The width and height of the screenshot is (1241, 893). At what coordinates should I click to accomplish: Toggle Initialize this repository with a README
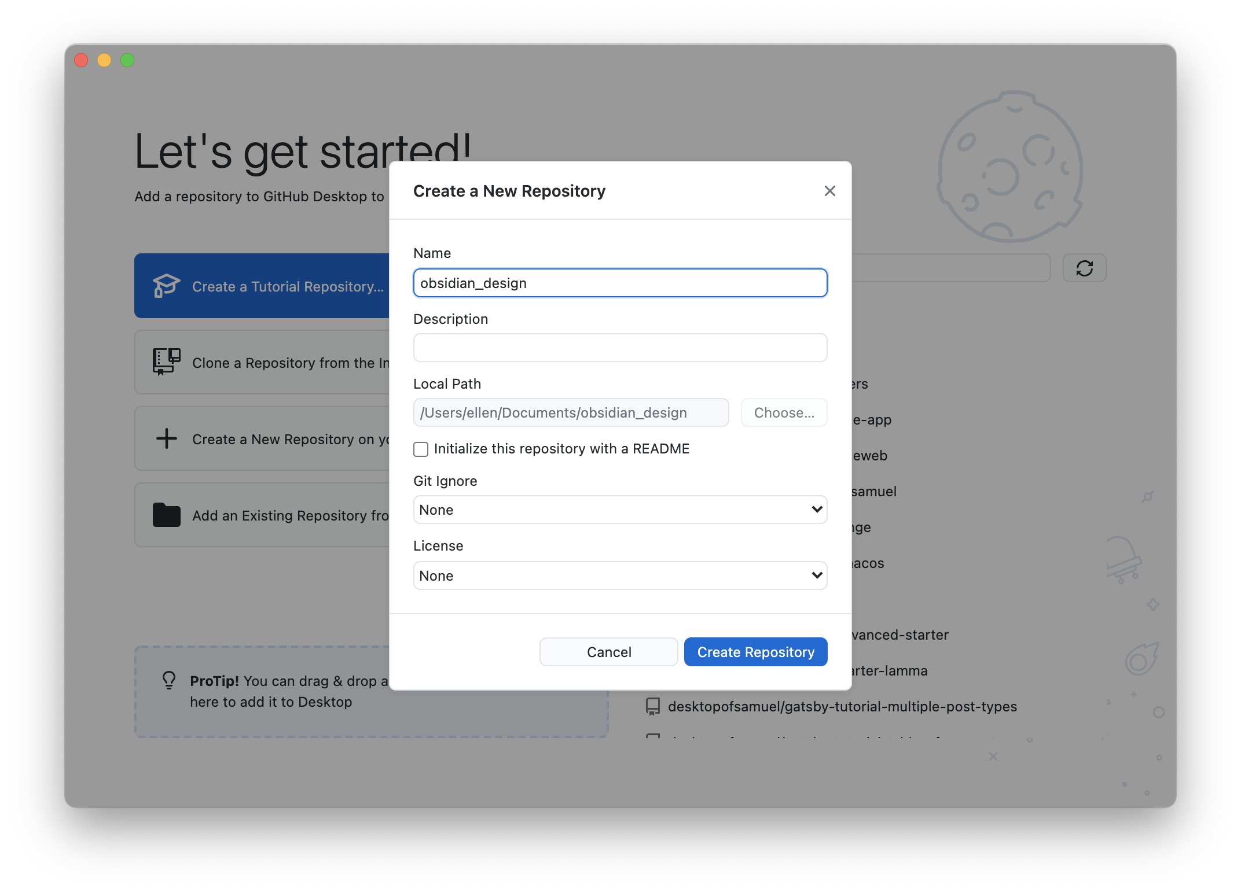pos(421,448)
